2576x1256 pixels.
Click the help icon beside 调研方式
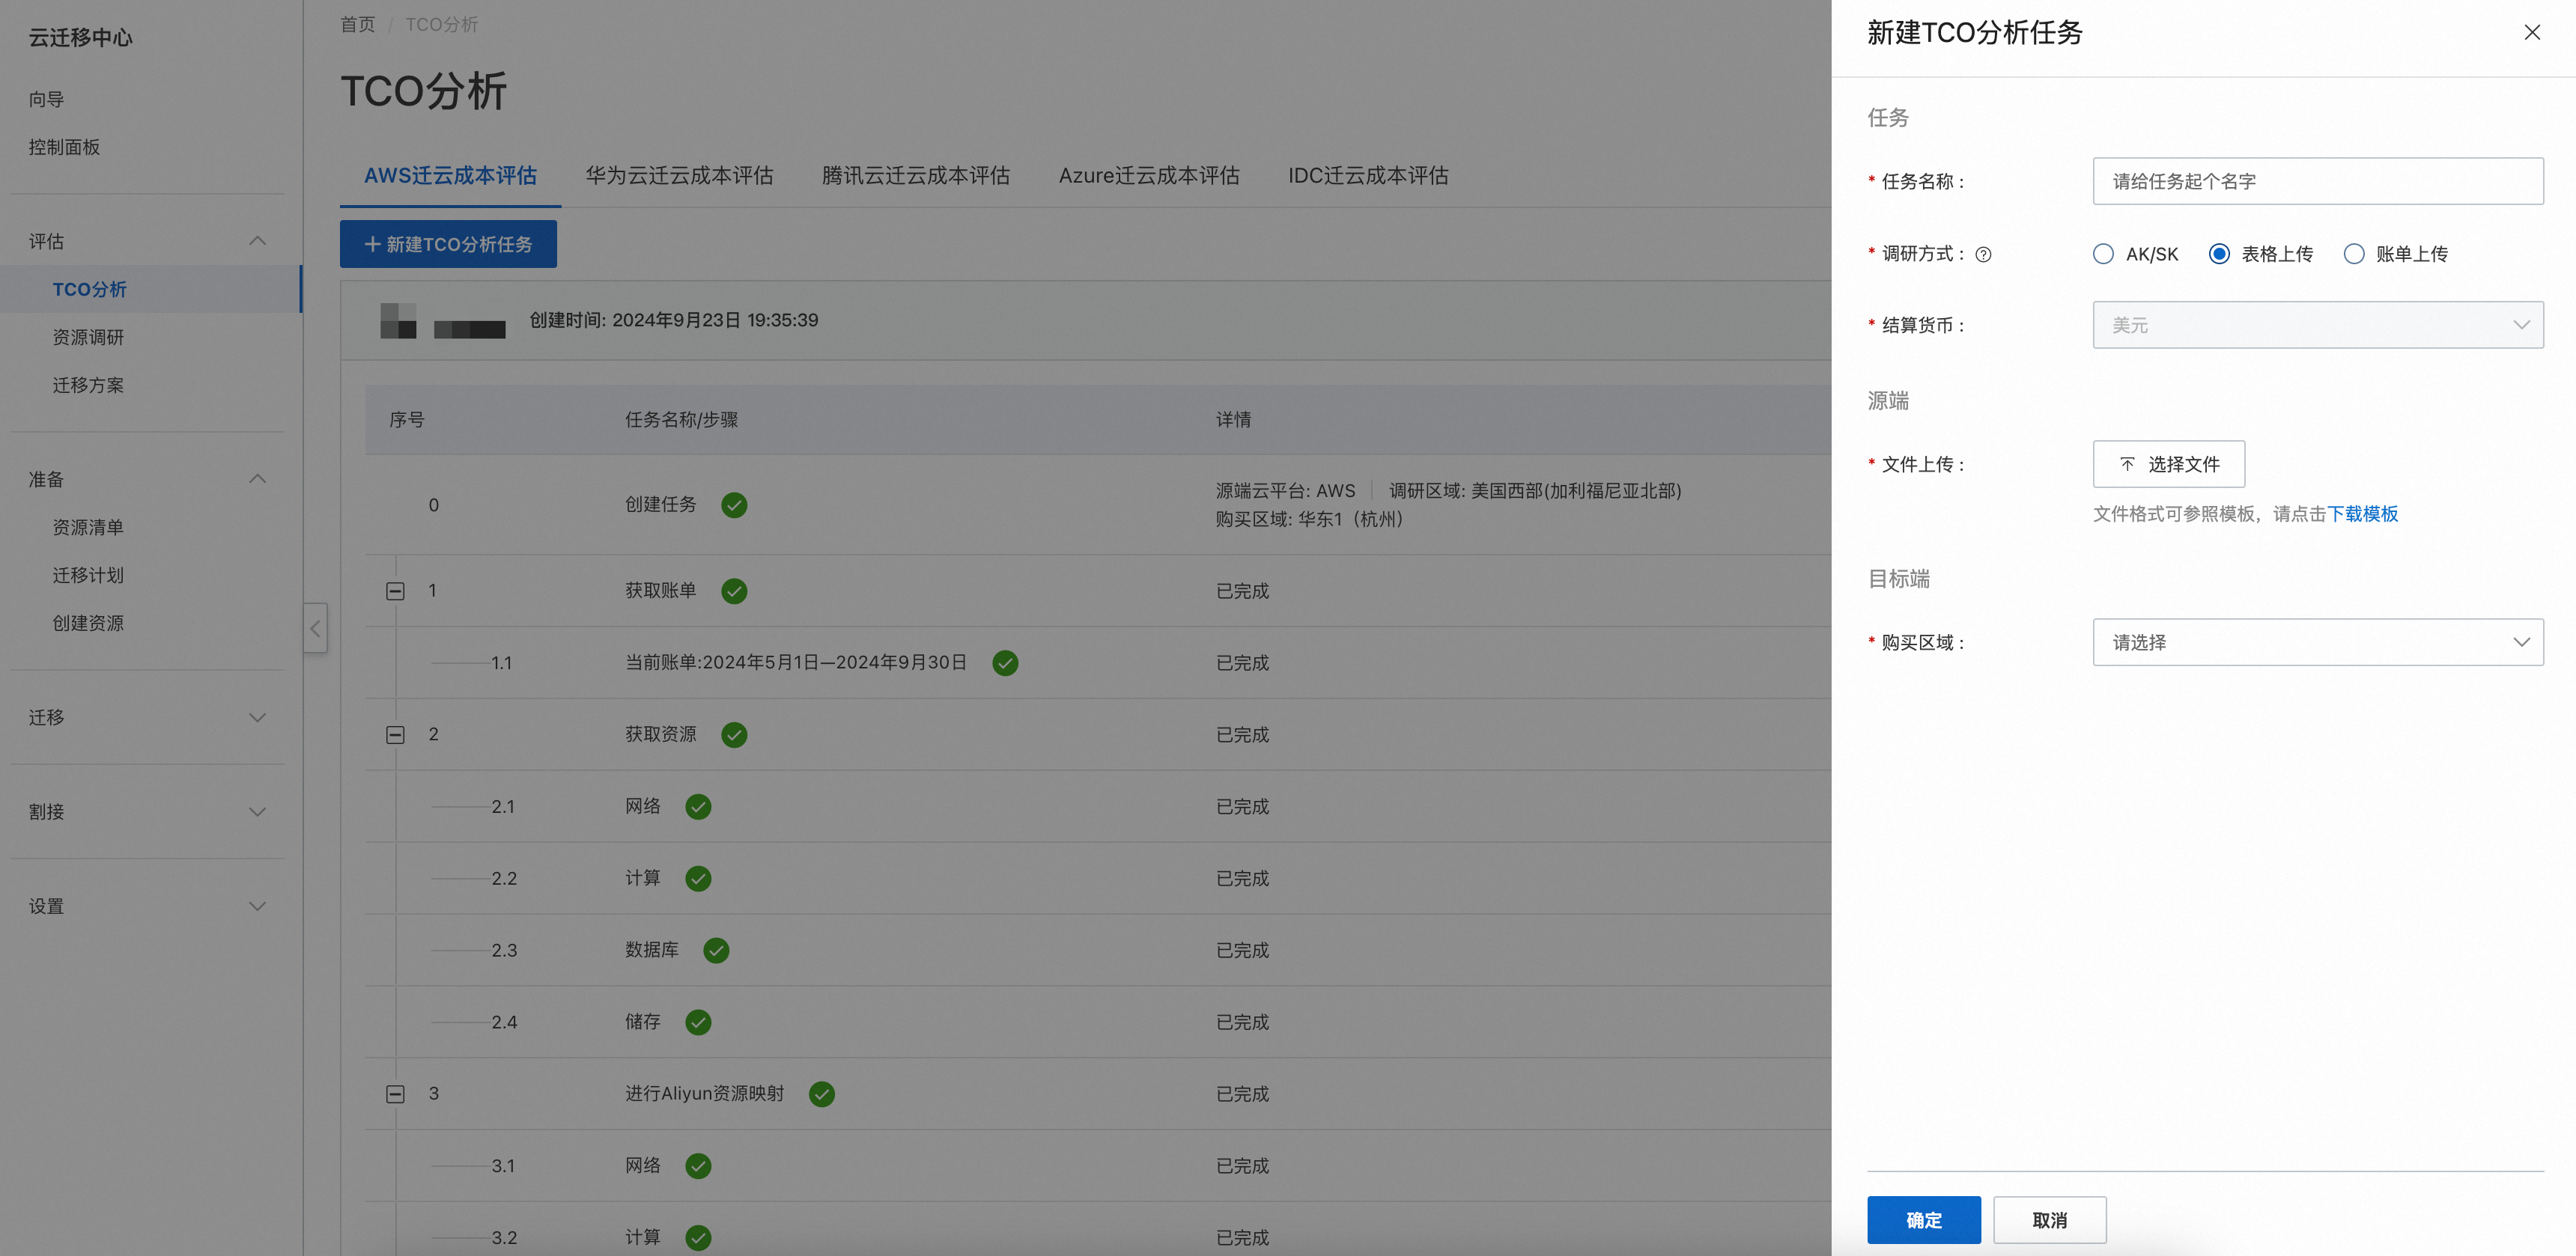(x=1983, y=254)
